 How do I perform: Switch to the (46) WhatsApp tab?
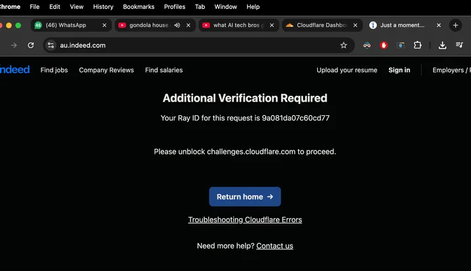(71, 25)
